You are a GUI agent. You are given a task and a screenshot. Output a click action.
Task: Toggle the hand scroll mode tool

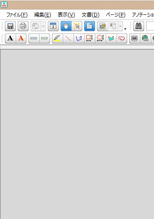tap(66, 26)
